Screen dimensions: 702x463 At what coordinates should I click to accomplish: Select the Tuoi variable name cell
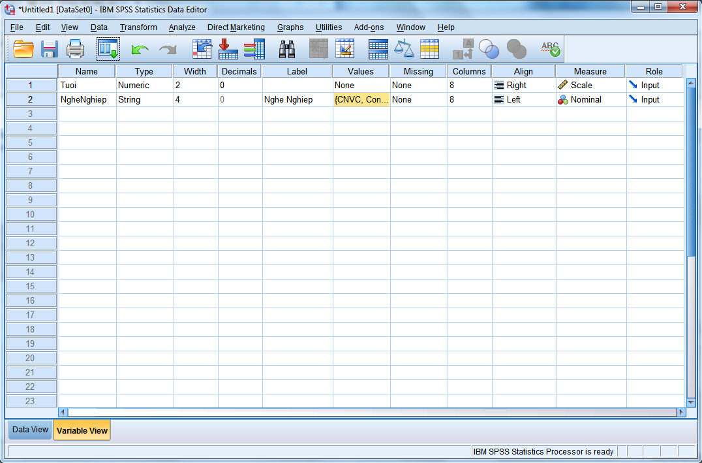point(87,85)
